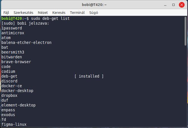Click the vertical scrollbar thumb
This screenshot has height=128, width=188.
pos(185,31)
